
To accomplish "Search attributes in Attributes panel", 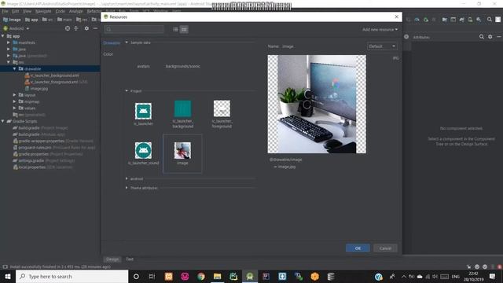I will (482, 37).
